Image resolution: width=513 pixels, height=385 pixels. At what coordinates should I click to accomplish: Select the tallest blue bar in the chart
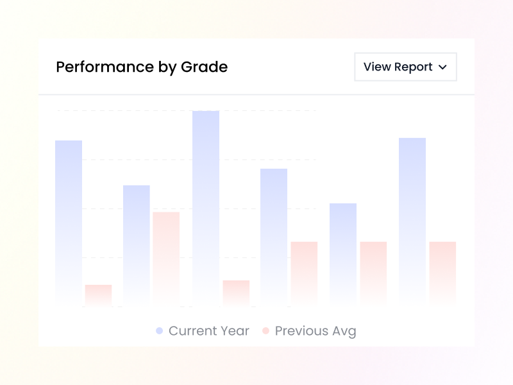(206, 207)
